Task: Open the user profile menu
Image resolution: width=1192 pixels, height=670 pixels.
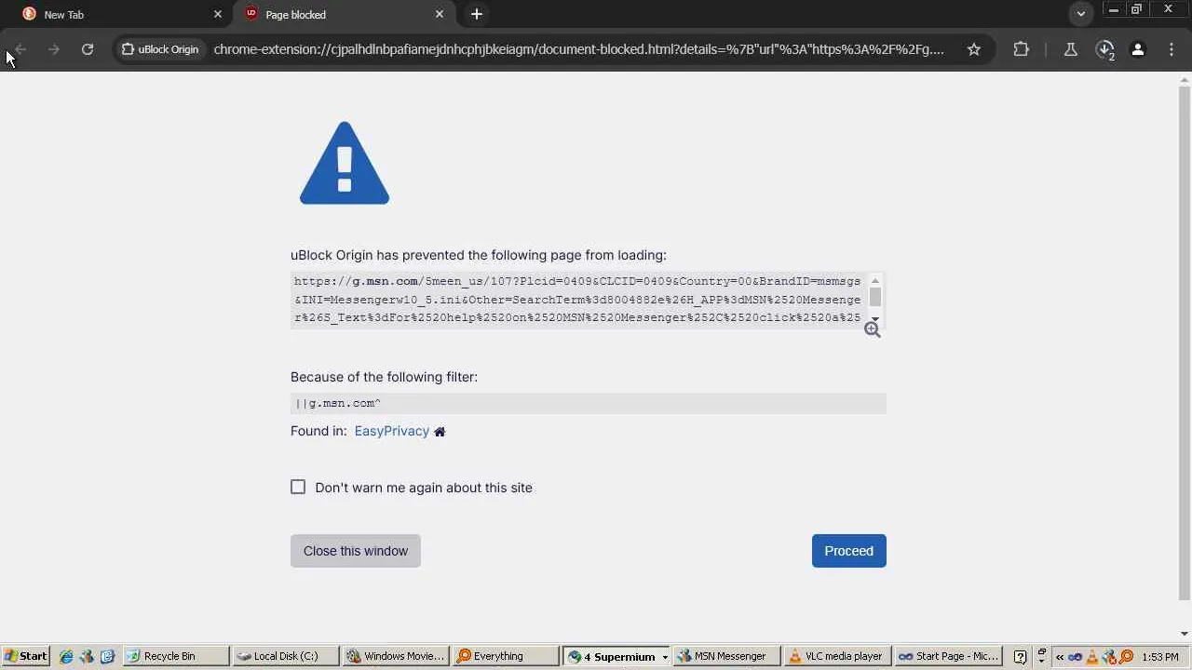Action: (x=1138, y=49)
